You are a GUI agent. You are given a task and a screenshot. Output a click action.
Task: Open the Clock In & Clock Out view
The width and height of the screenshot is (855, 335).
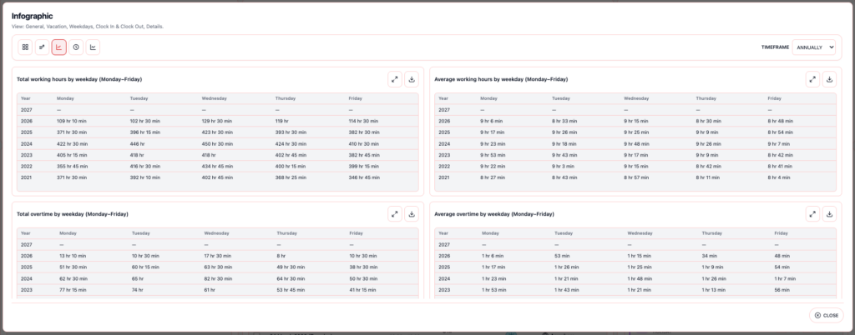pos(76,47)
